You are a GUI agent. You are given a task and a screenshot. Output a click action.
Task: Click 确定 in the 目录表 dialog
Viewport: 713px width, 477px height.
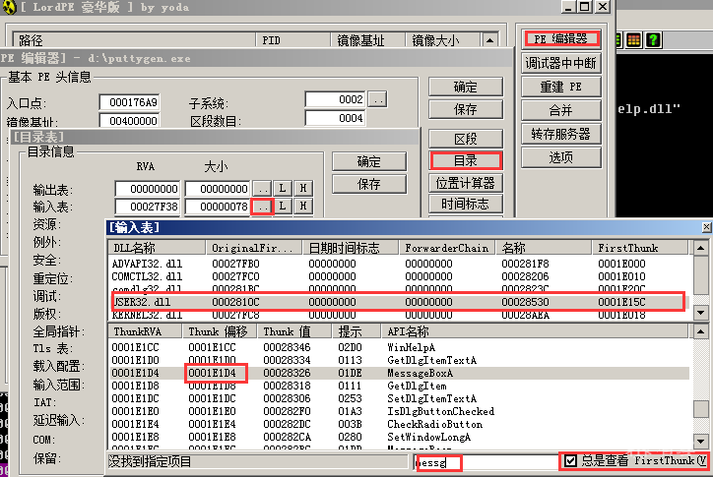tap(369, 161)
